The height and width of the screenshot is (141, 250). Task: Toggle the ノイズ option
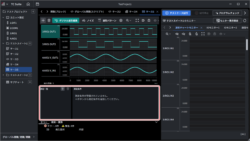click(x=88, y=21)
